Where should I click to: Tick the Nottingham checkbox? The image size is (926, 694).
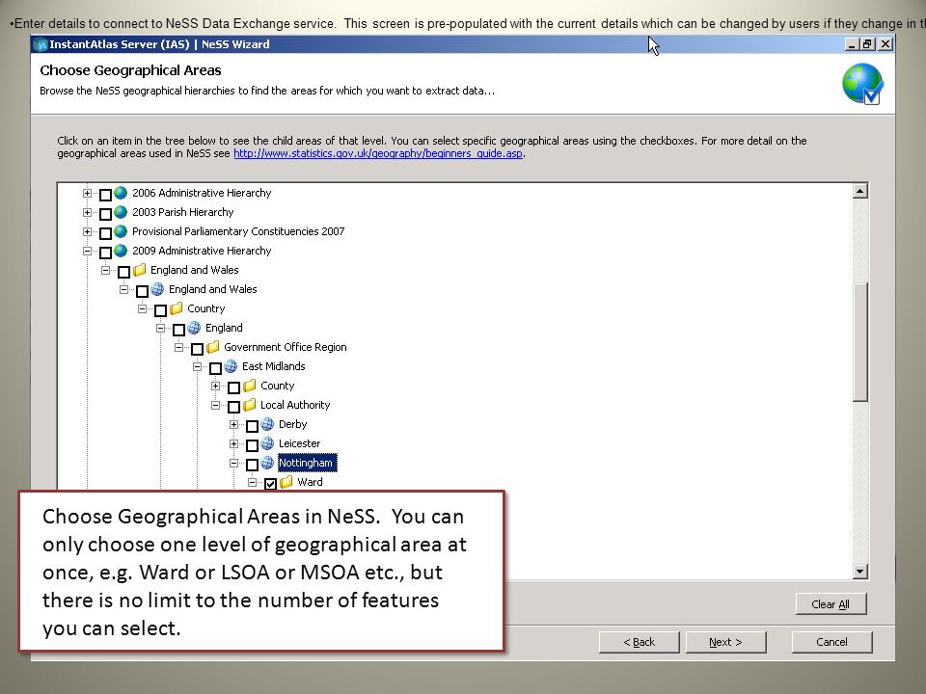252,465
